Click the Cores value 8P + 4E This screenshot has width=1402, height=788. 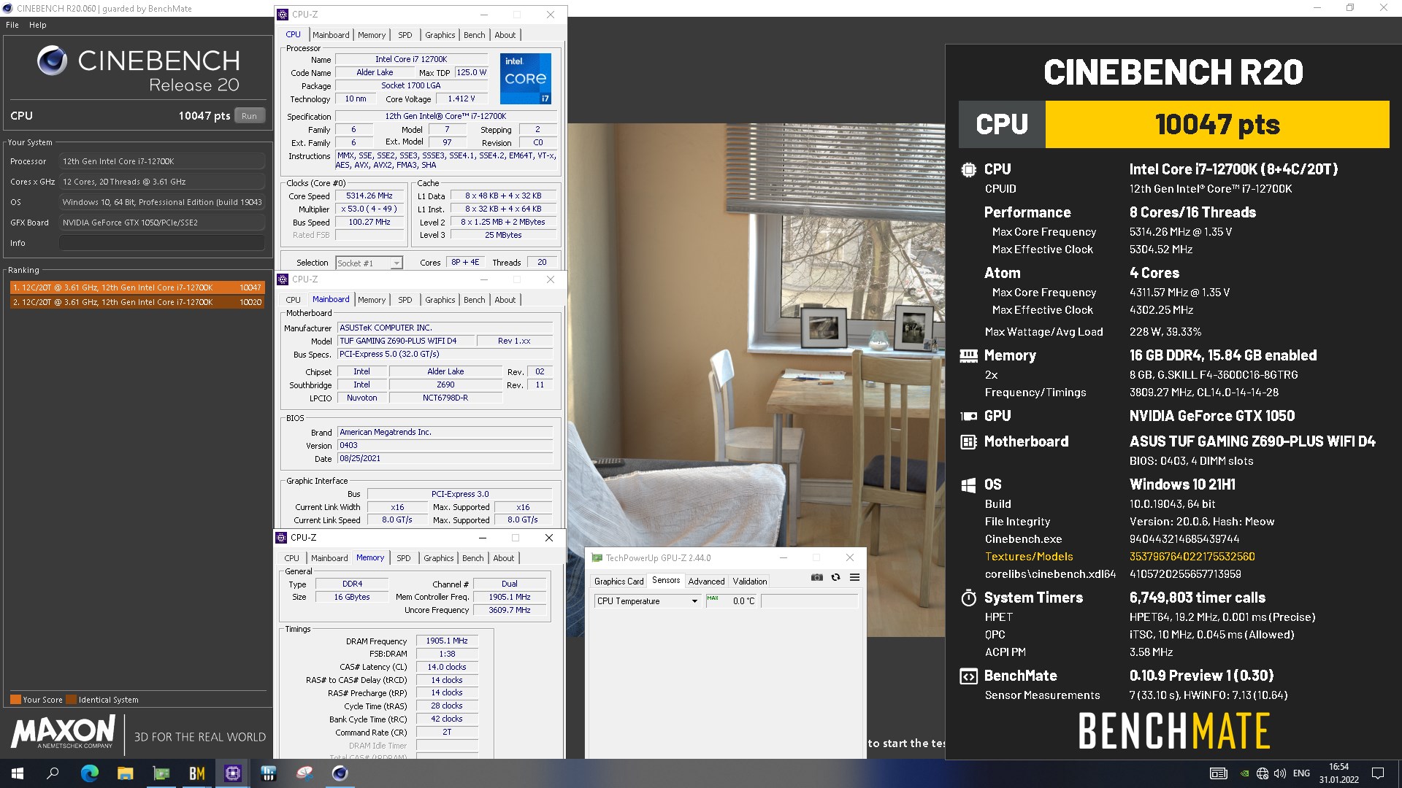pyautogui.click(x=465, y=263)
